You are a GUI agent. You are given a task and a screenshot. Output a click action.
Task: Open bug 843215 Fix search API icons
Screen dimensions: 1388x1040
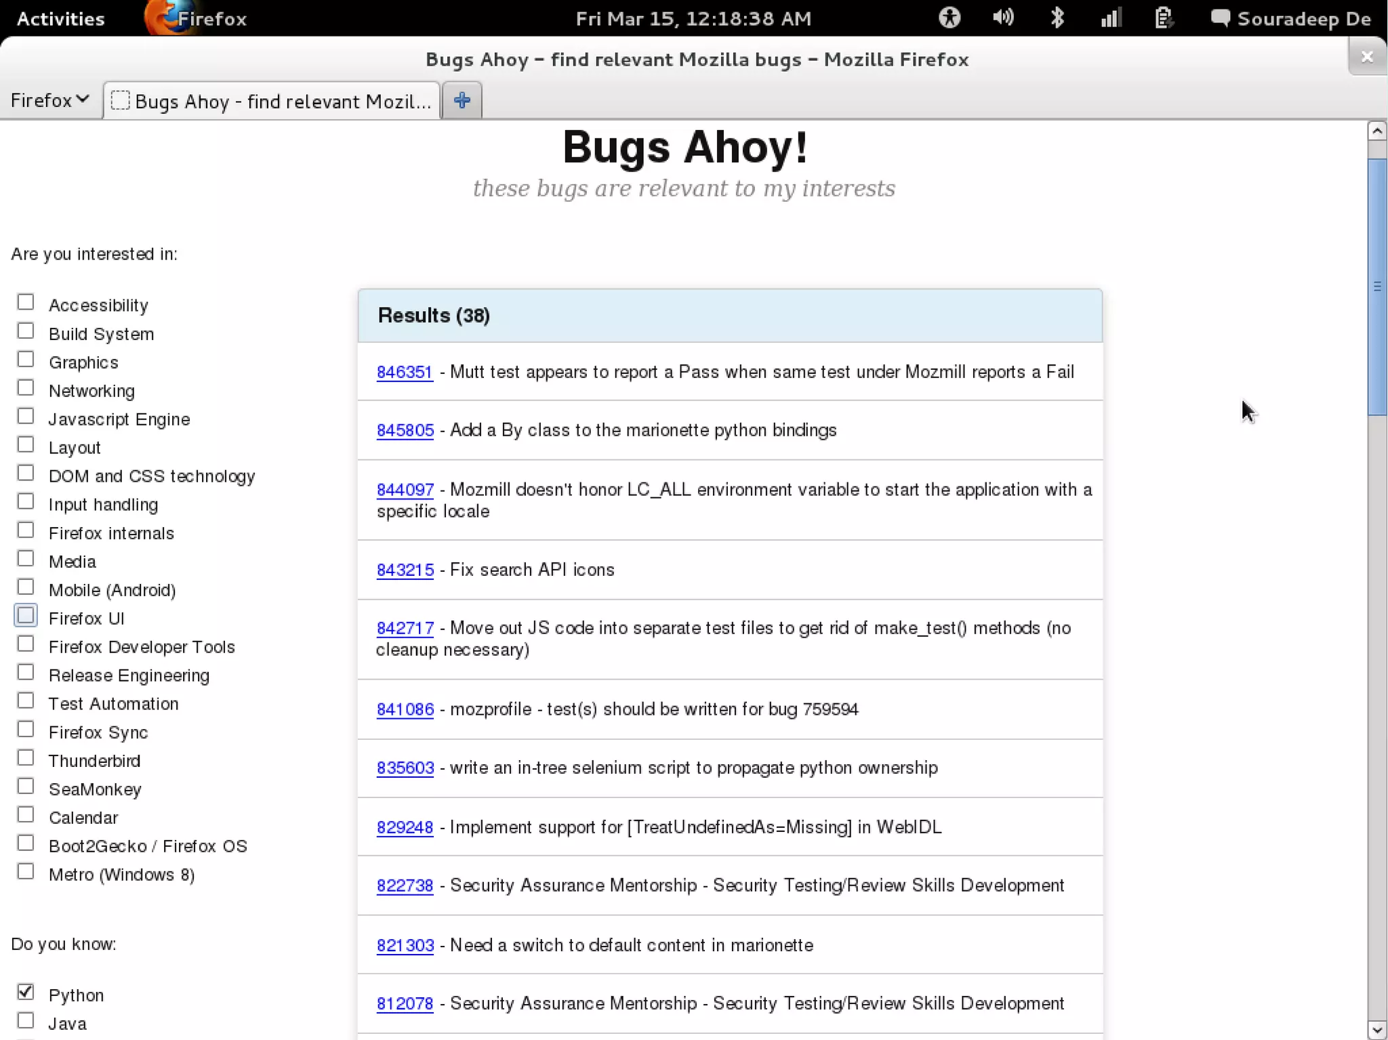click(405, 570)
